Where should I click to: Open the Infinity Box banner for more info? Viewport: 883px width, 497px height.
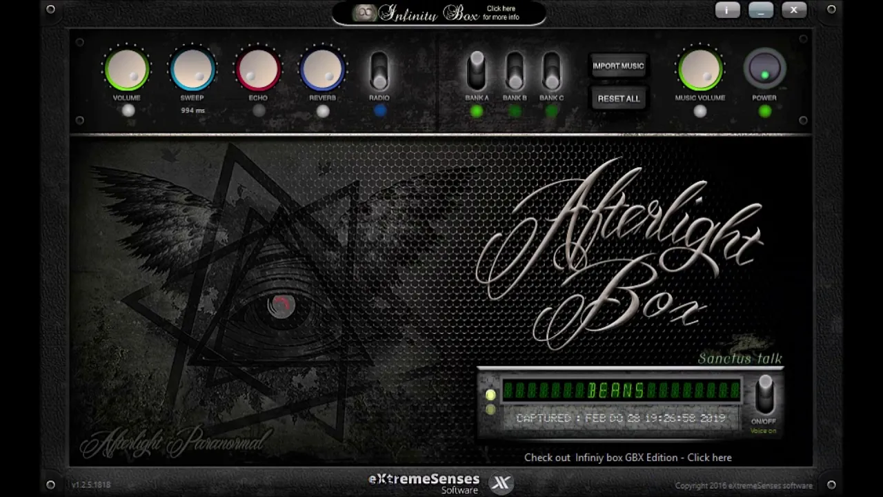(439, 13)
